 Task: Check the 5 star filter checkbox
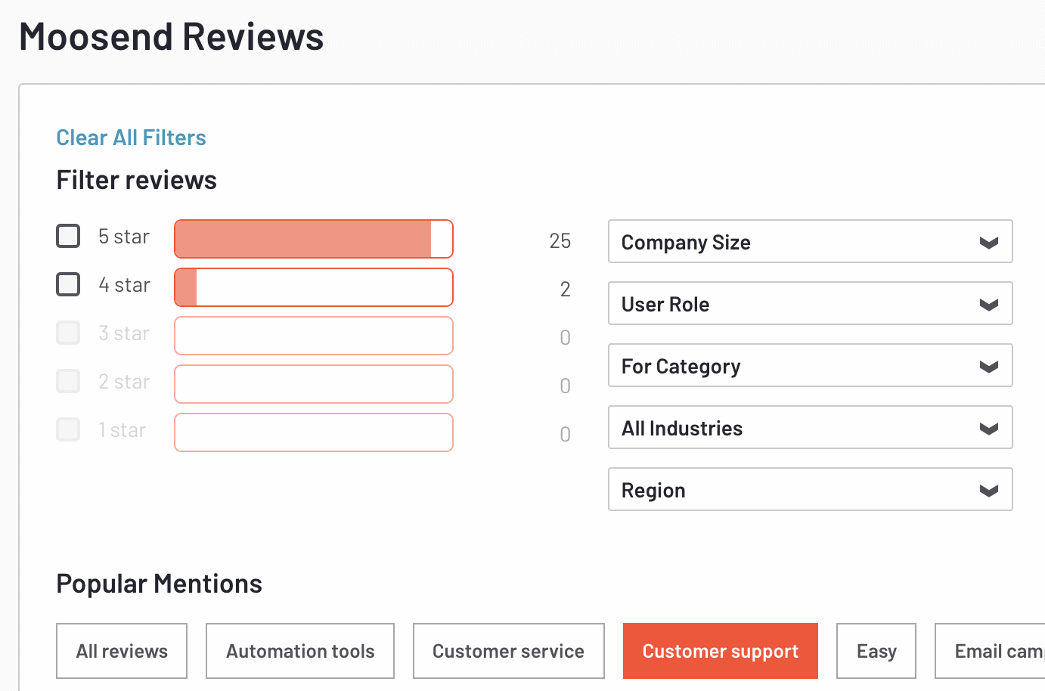coord(68,236)
